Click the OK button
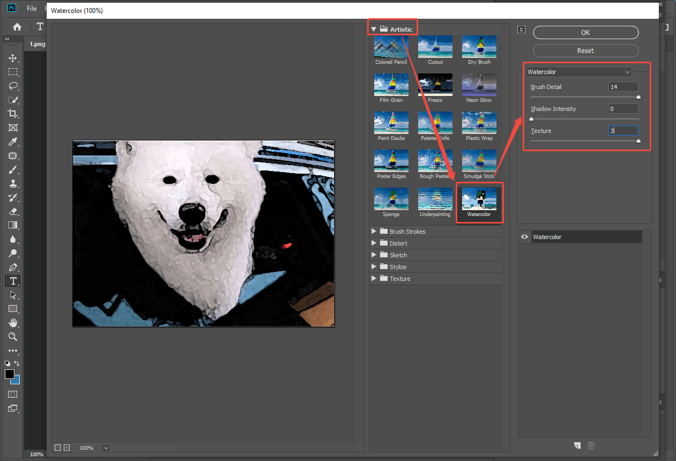 pyautogui.click(x=585, y=32)
